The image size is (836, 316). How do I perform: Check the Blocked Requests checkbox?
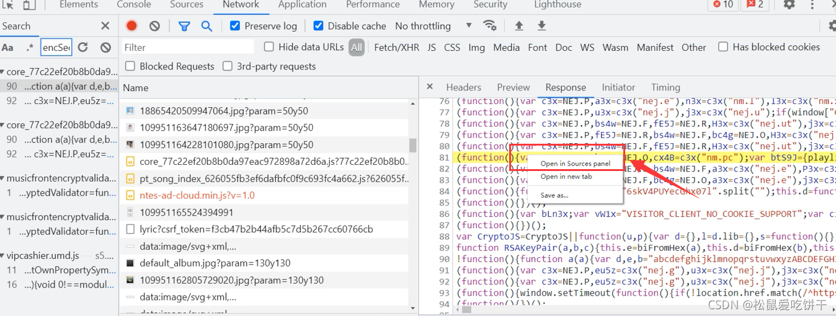pyautogui.click(x=130, y=66)
